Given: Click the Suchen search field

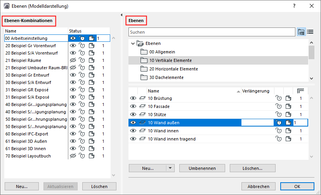Looking at the screenshot, I should click(212, 32).
